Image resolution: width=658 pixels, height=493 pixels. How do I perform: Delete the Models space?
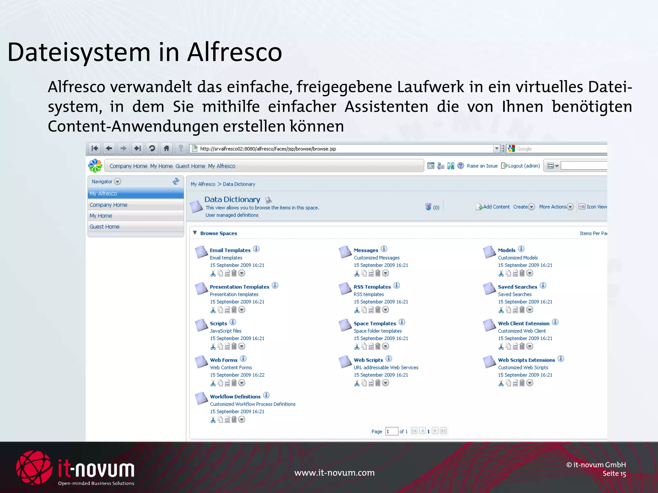(x=522, y=273)
